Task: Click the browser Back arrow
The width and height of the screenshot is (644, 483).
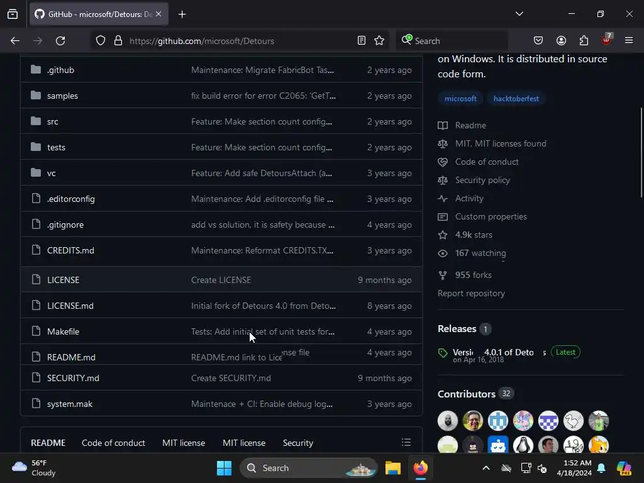Action: click(x=15, y=41)
